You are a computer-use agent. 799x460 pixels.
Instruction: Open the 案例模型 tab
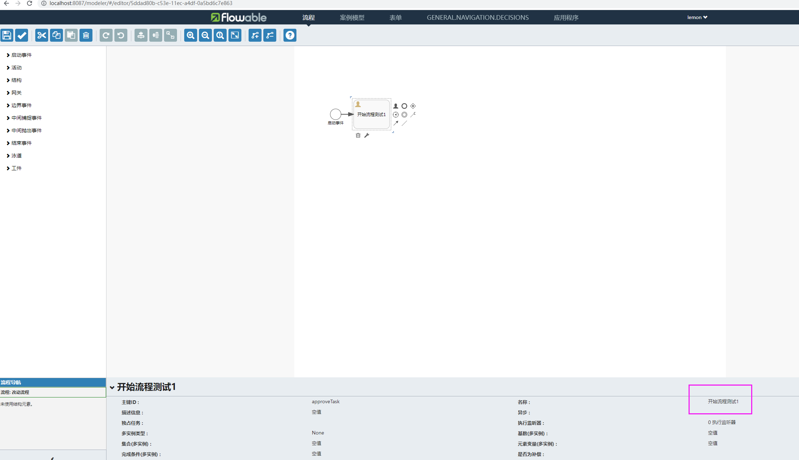click(352, 18)
